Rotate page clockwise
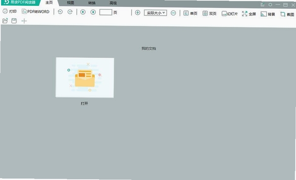The height and width of the screenshot is (180, 296). point(70,12)
